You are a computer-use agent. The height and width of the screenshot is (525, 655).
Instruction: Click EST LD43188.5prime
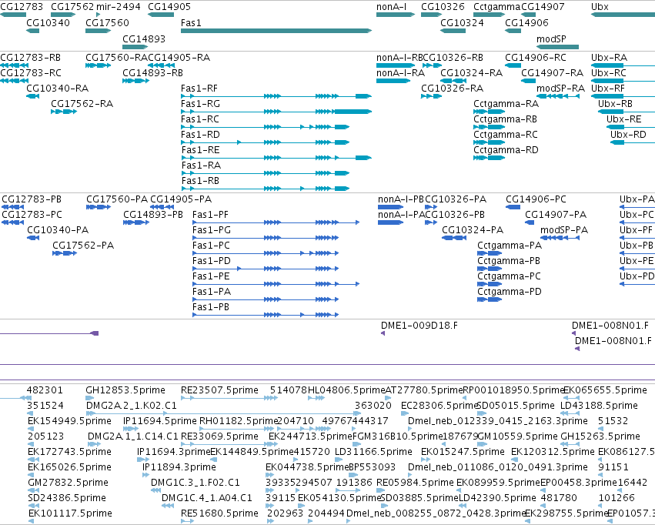click(599, 406)
